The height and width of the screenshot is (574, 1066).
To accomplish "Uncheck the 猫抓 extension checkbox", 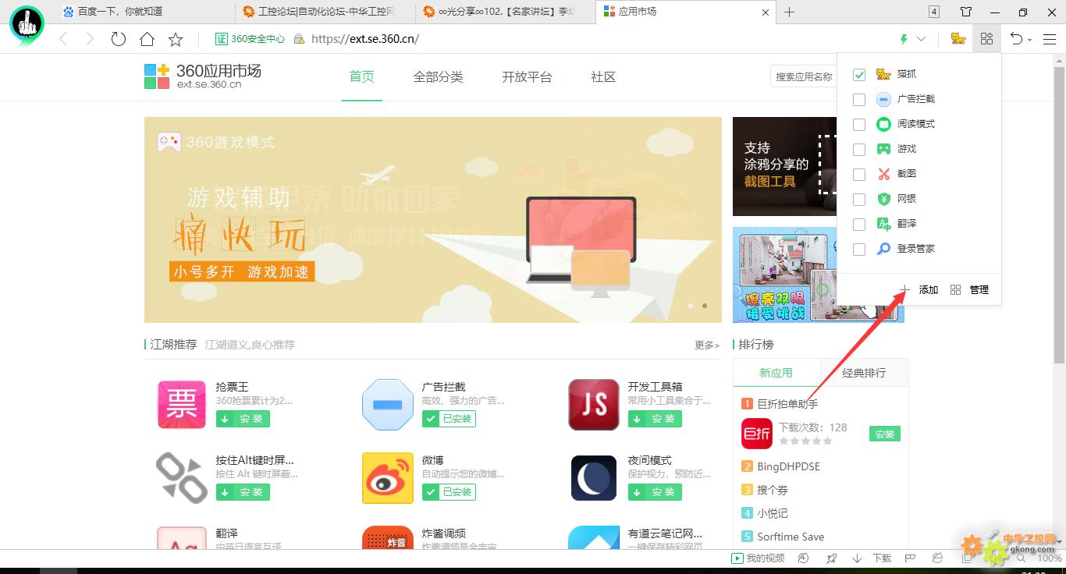I will pyautogui.click(x=859, y=74).
